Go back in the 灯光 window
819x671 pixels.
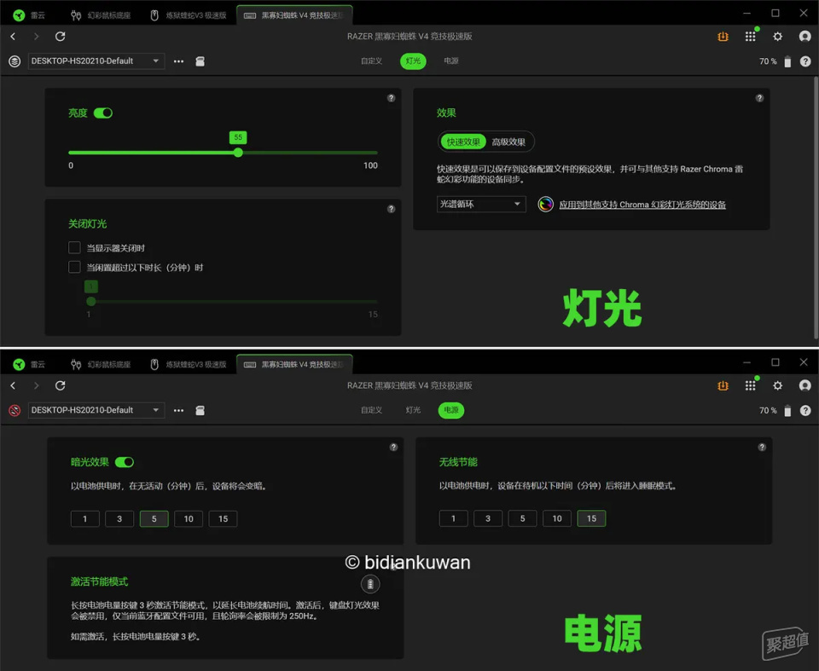point(13,37)
